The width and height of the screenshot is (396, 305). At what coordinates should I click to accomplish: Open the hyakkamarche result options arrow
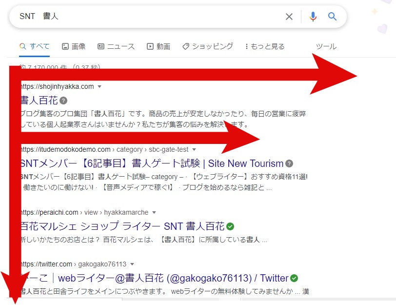pyautogui.click(x=154, y=212)
